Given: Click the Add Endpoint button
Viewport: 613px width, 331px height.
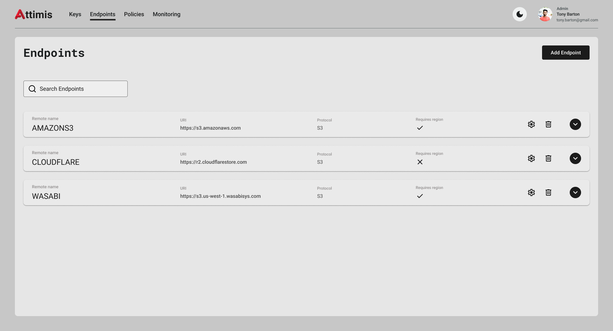Looking at the screenshot, I should tap(565, 53).
